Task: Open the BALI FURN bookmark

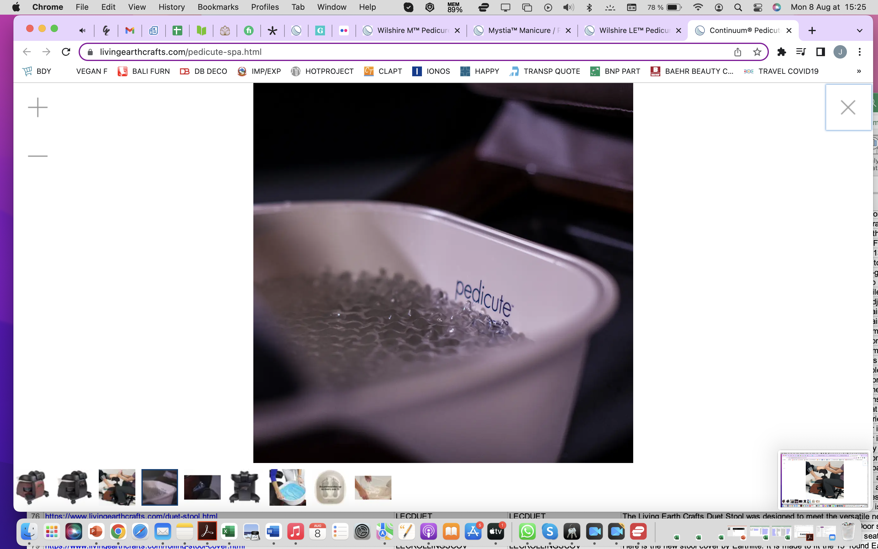Action: 144,71
